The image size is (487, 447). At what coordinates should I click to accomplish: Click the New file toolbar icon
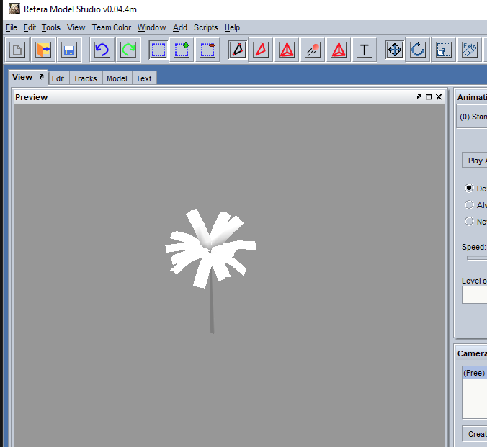[17, 50]
